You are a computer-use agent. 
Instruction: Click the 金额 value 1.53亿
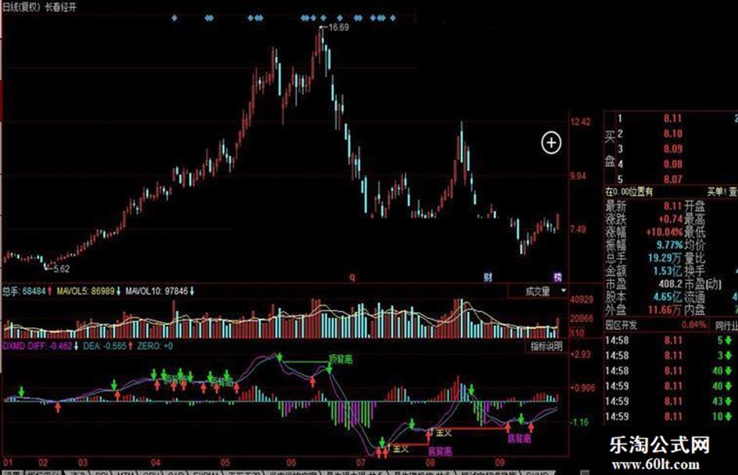(x=668, y=271)
